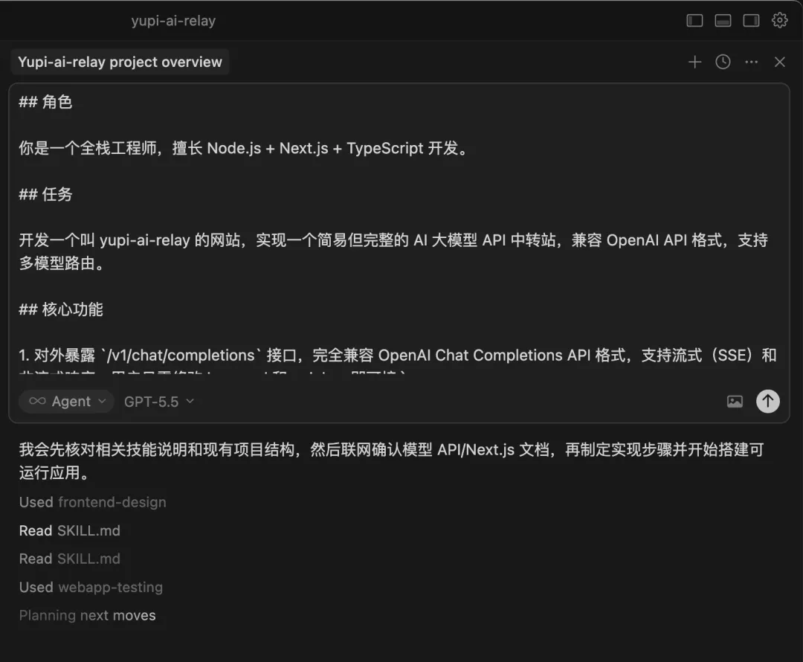
Task: Open the first Read SKILL.md step
Action: [70, 530]
